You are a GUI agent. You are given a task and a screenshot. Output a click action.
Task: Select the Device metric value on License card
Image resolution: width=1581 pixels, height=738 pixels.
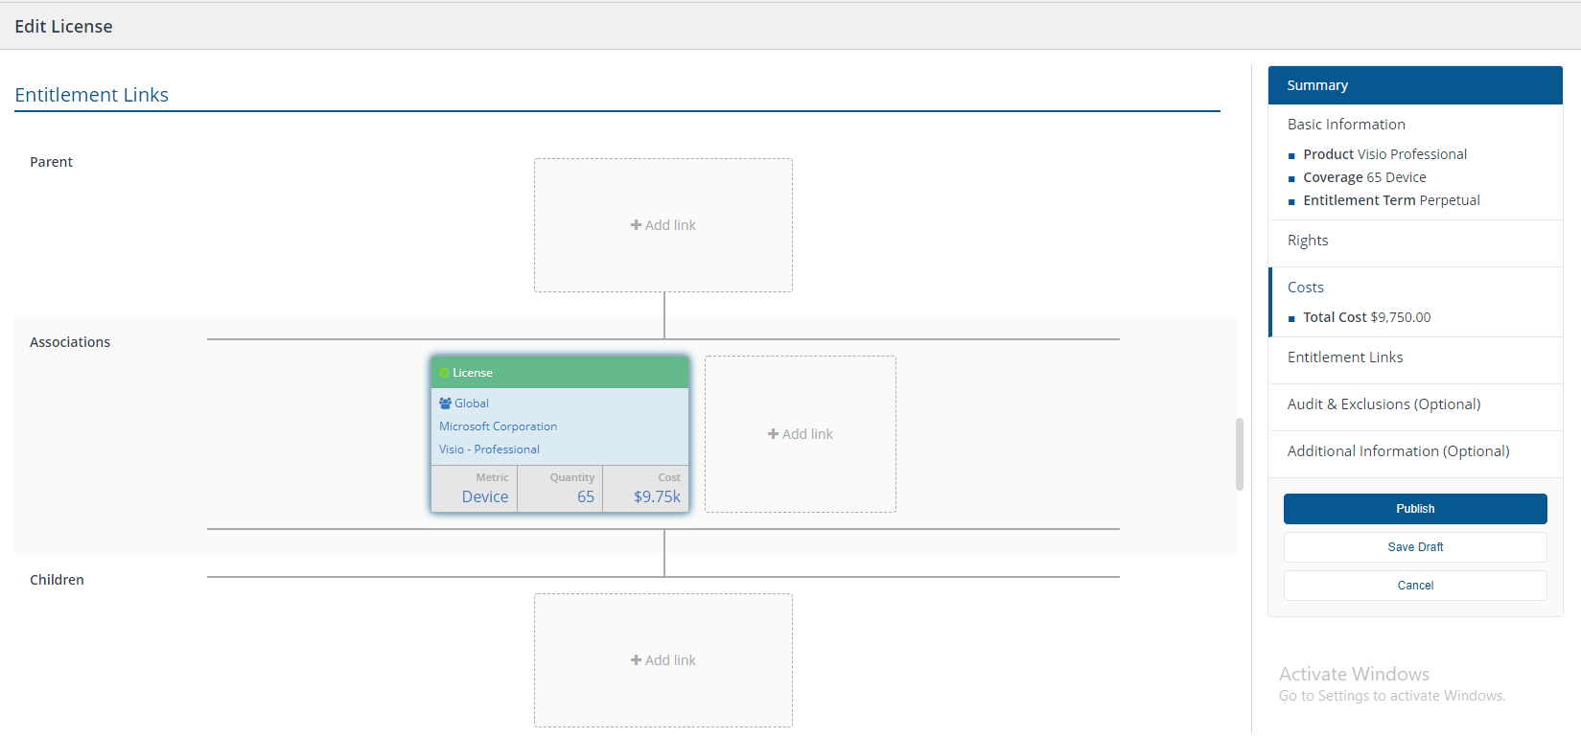[484, 496]
